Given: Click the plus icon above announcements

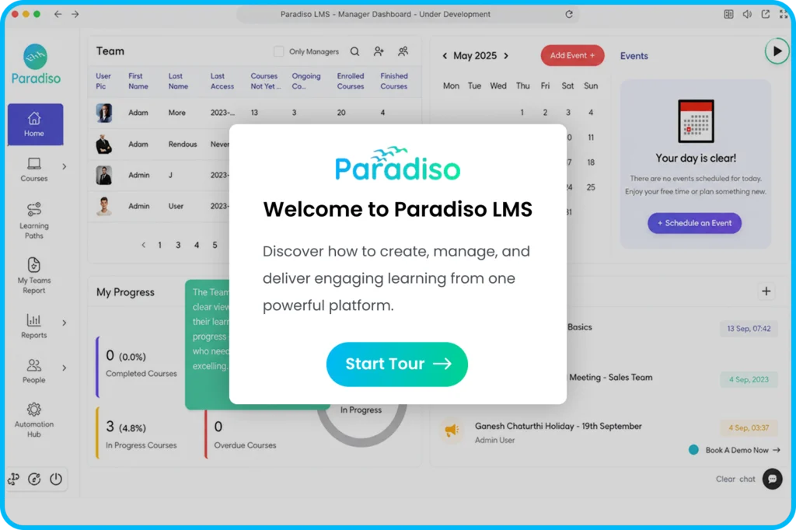Looking at the screenshot, I should [x=766, y=291].
